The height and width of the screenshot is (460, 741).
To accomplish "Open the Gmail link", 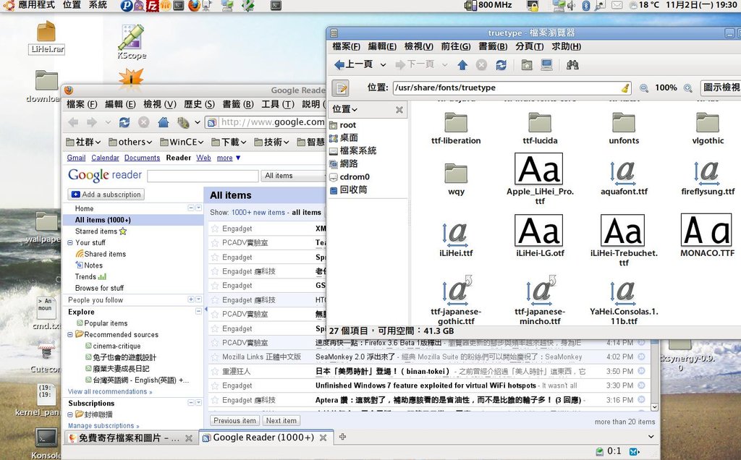I will tap(76, 158).
